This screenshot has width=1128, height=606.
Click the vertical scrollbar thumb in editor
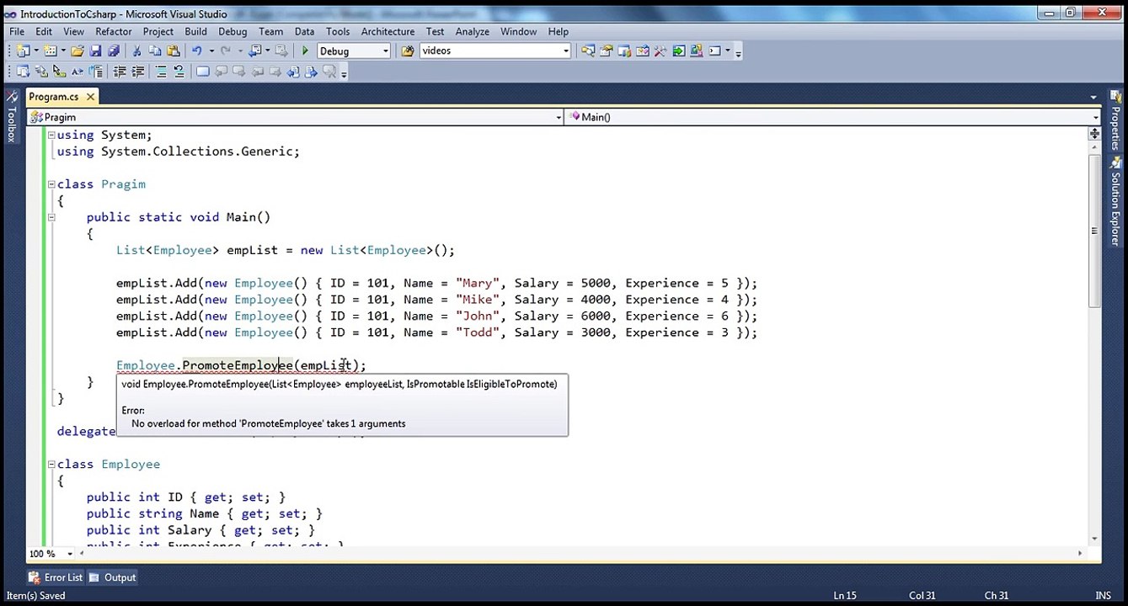point(1094,231)
